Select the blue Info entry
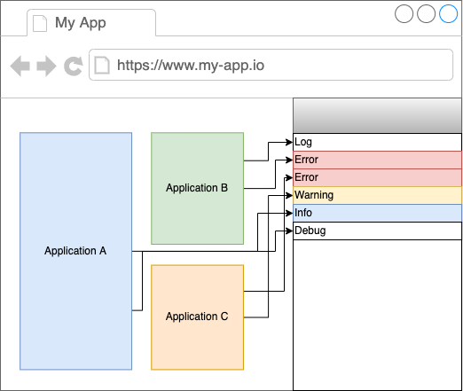This screenshot has height=391, width=463. (x=377, y=213)
